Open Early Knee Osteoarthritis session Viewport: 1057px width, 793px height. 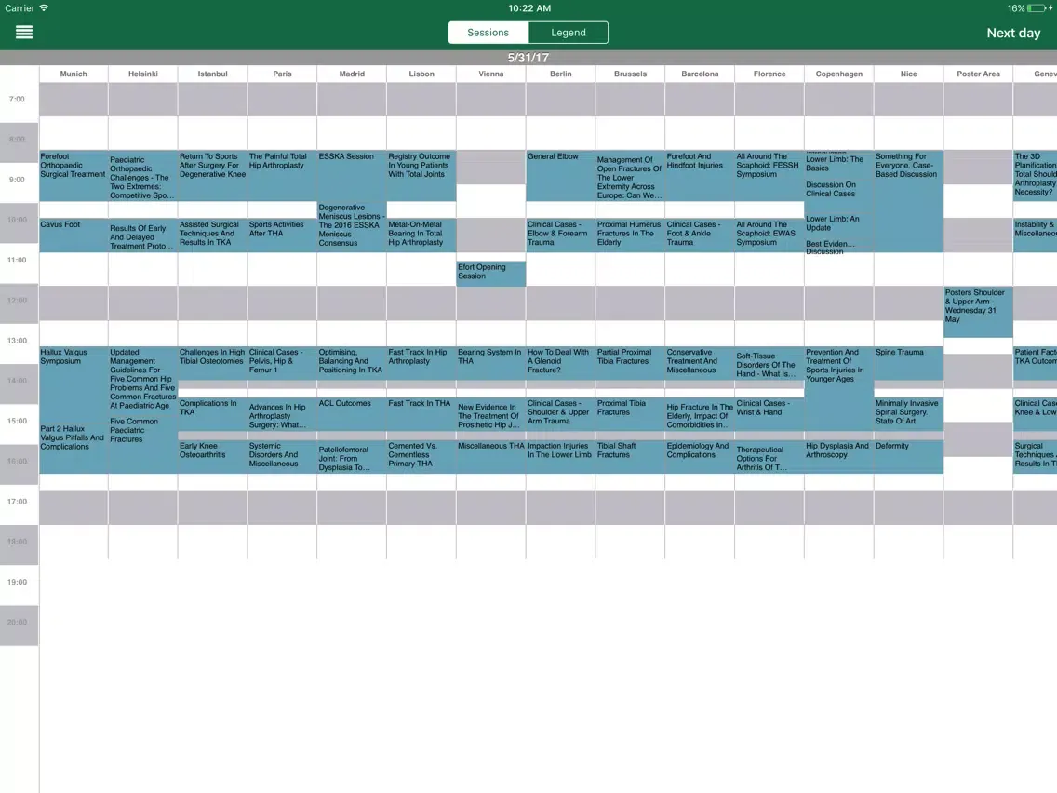212,456
